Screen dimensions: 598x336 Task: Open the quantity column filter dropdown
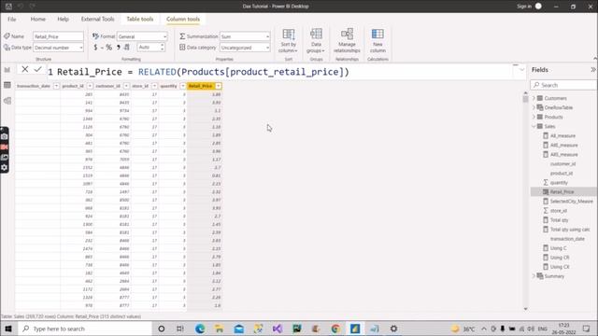[183, 86]
